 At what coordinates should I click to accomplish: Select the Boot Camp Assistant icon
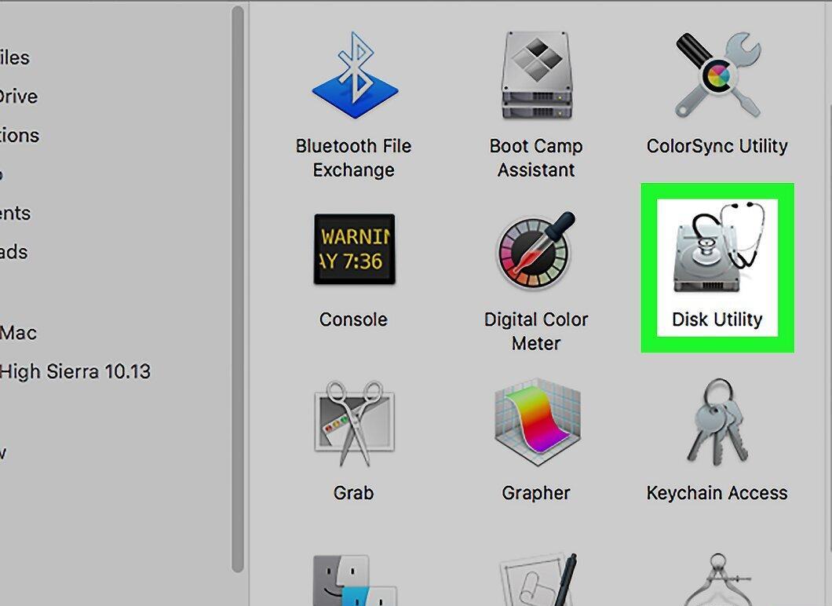point(537,75)
